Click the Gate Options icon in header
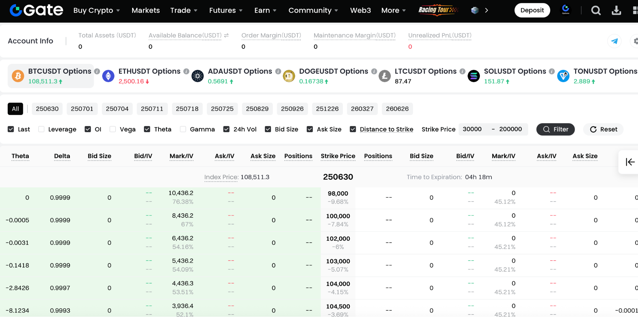Viewport: 638px width, 317px height. [x=565, y=10]
